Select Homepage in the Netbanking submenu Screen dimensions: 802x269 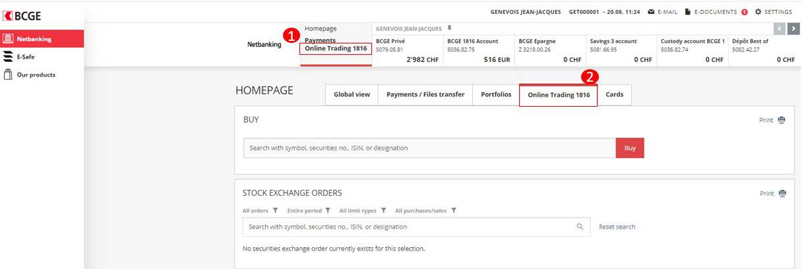click(x=321, y=28)
